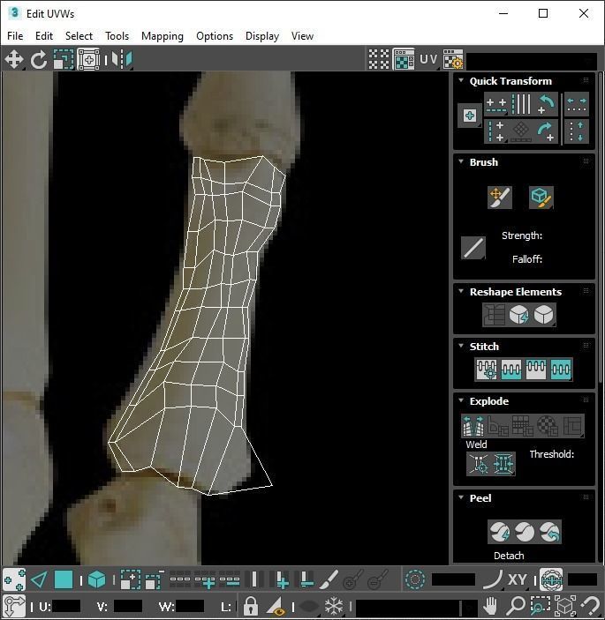Screen dimensions: 605x620
Task: Click the Weld Selected Subobjects icon
Action: pyautogui.click(x=503, y=463)
